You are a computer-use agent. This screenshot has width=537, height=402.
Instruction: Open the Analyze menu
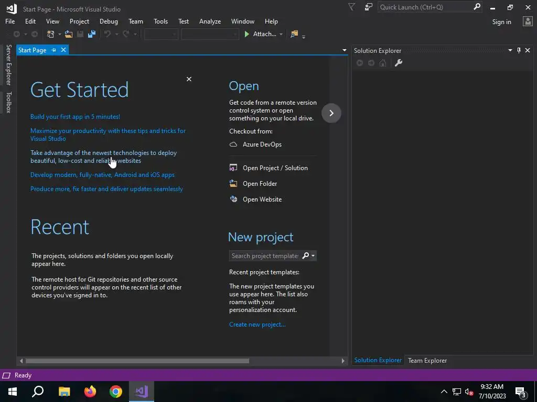click(x=210, y=21)
